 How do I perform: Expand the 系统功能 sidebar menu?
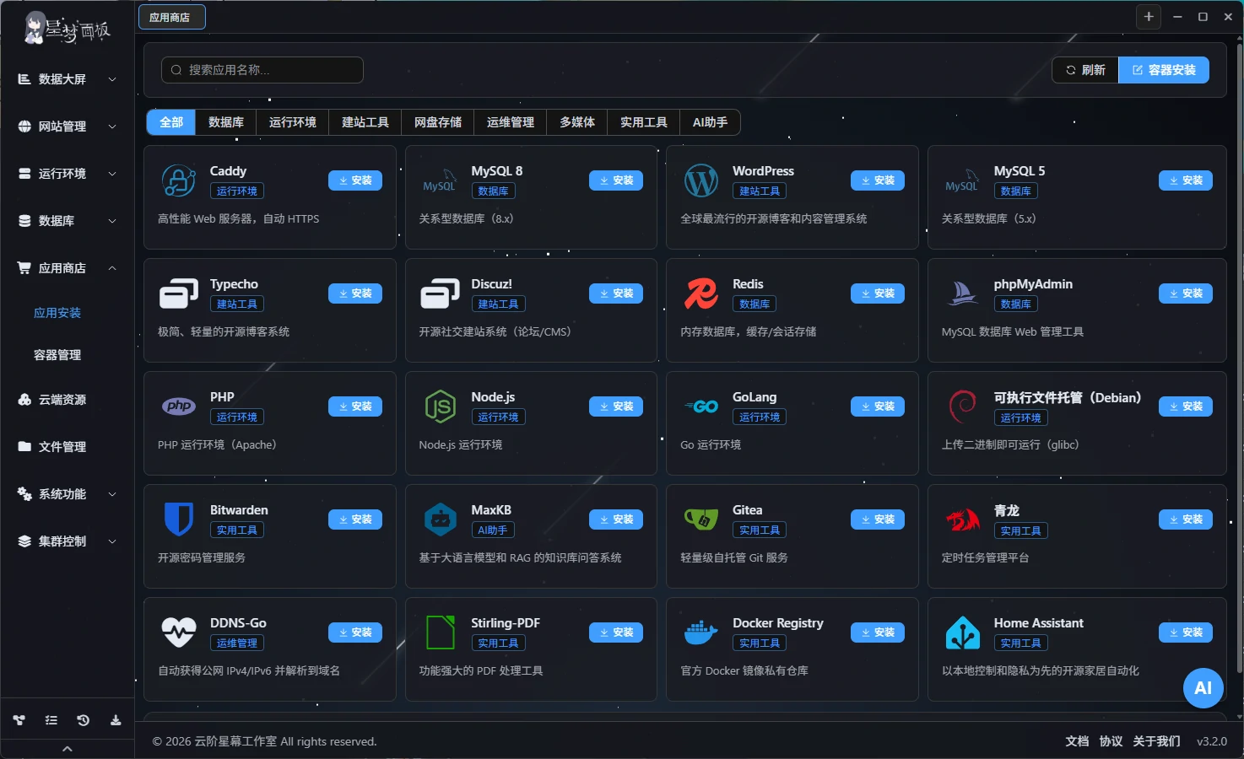pos(68,494)
